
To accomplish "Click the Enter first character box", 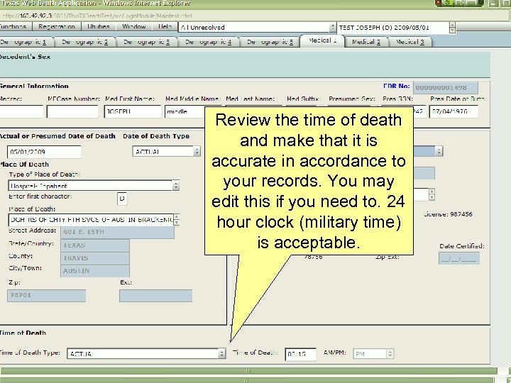I will [122, 199].
